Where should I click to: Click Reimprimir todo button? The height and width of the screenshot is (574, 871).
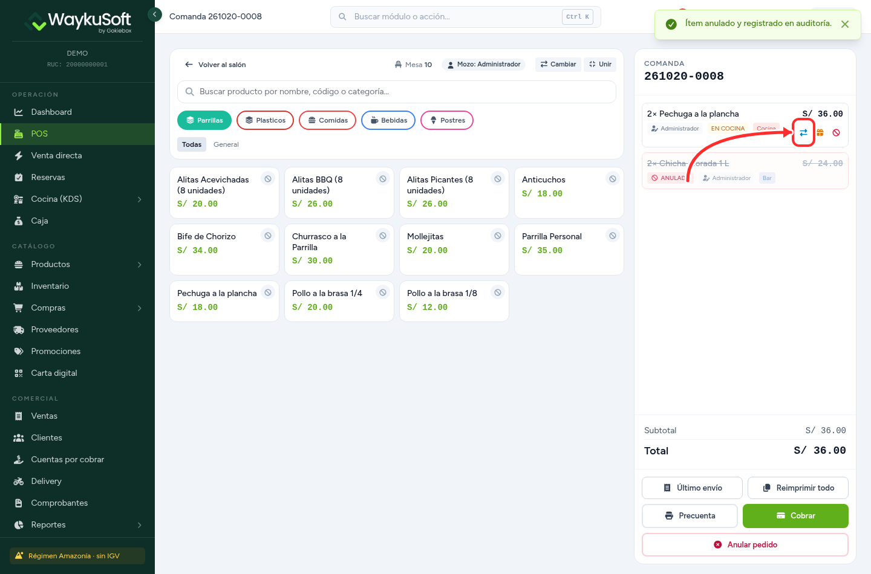(x=798, y=488)
